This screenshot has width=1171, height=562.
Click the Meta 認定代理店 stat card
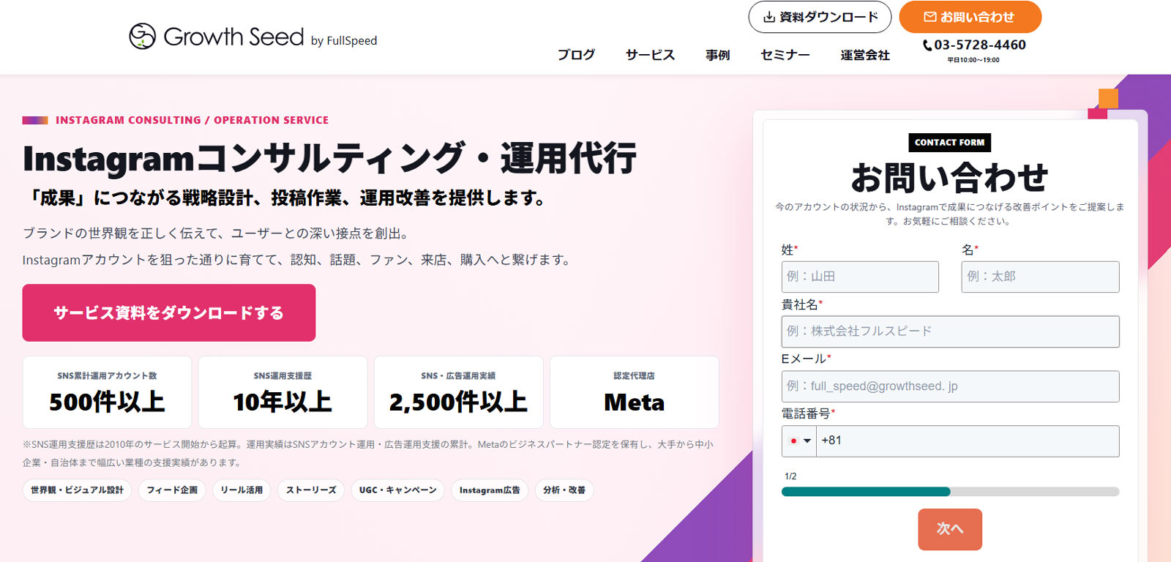point(635,392)
